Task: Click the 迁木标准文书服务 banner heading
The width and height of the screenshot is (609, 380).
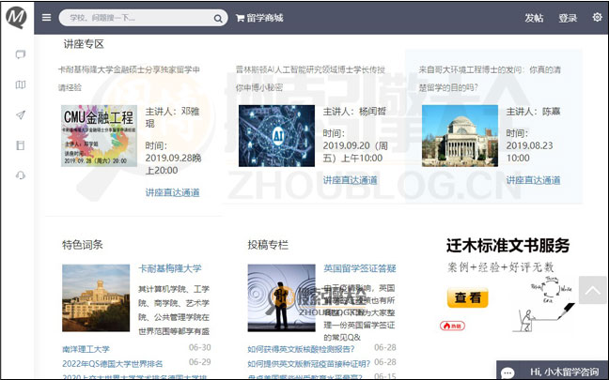Action: tap(508, 246)
